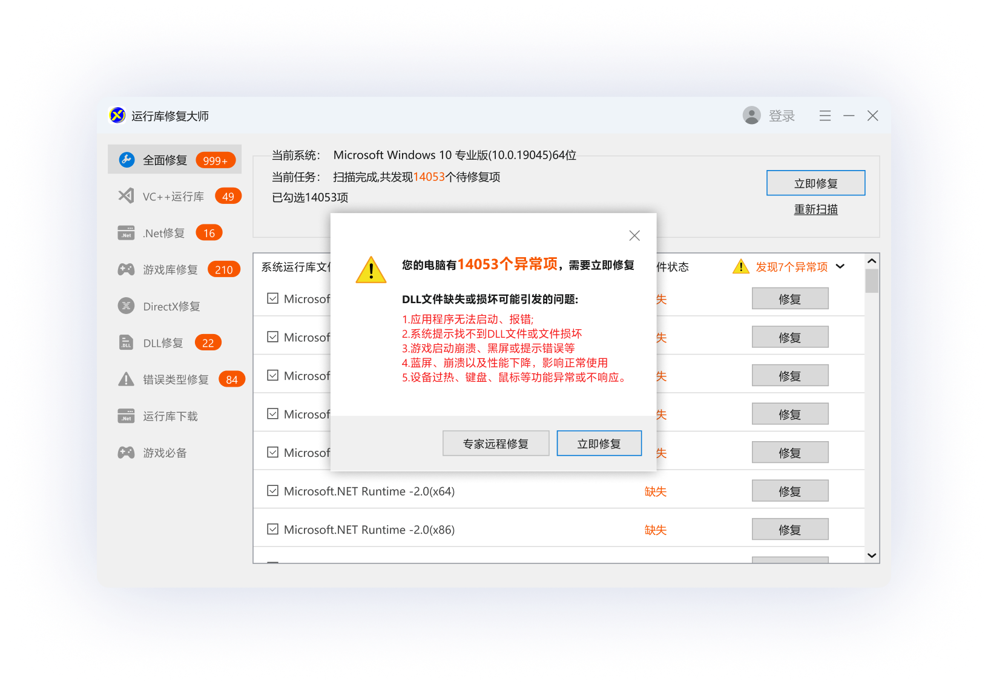Uncheck Microsoft.NET Runtime -2.0(x64) checkbox
Screen dimensions: 988x685
click(x=273, y=491)
